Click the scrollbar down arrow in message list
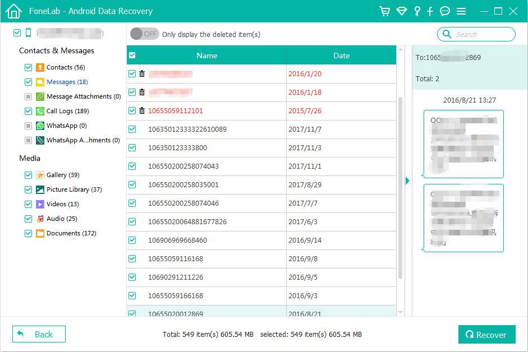 pos(400,312)
